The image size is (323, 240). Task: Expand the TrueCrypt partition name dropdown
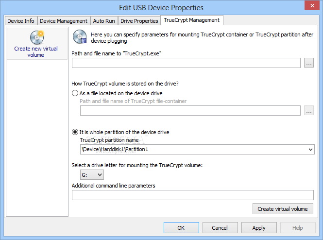coord(310,149)
